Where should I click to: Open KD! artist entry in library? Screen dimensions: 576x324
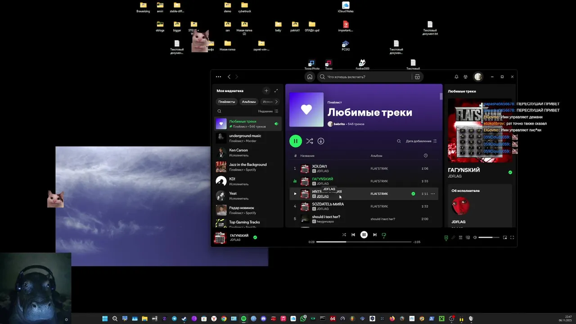[248, 181]
